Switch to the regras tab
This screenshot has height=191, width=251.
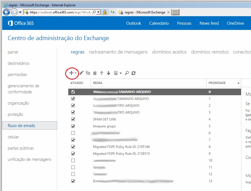[78, 52]
